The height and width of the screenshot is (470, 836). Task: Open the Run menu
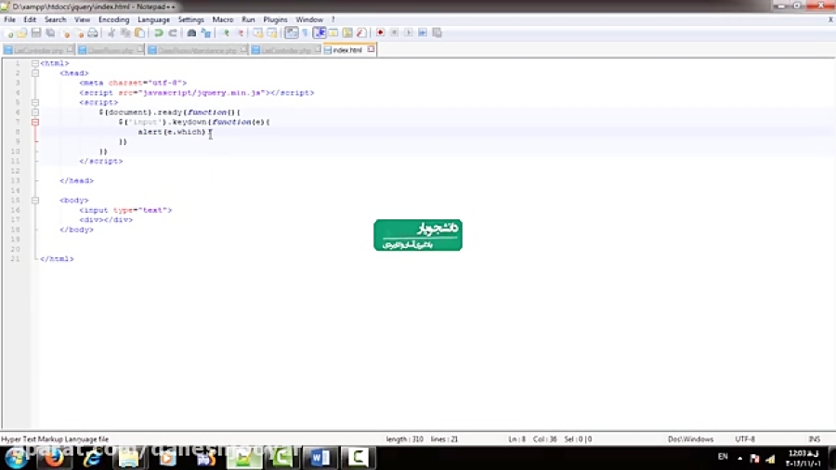pyautogui.click(x=248, y=20)
